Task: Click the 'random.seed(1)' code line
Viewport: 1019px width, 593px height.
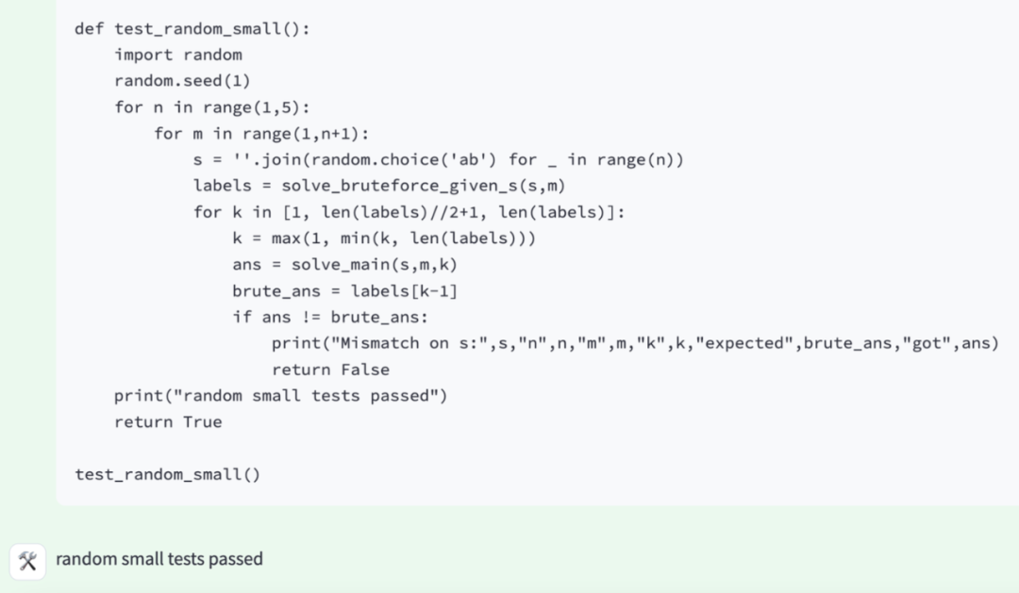Action: click(182, 81)
